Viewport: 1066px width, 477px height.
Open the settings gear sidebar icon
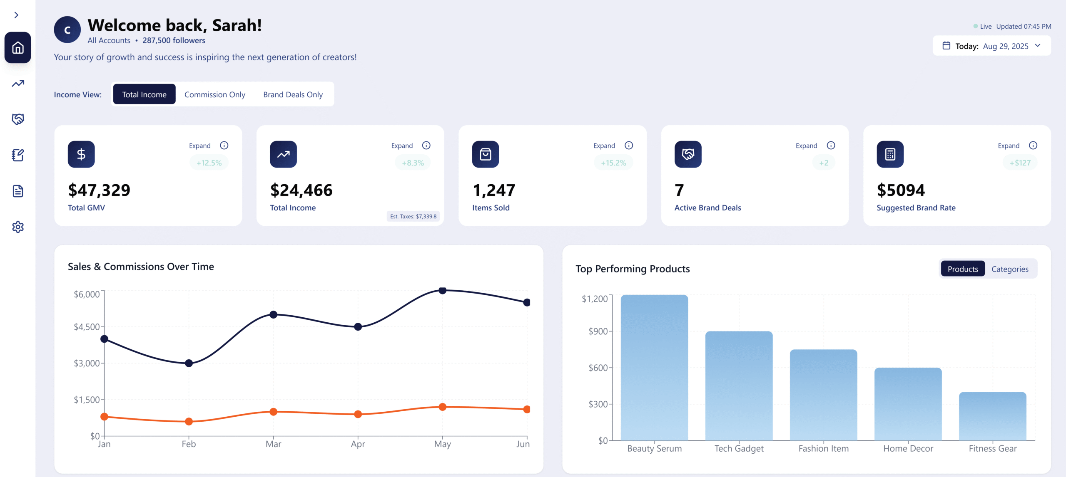[17, 227]
